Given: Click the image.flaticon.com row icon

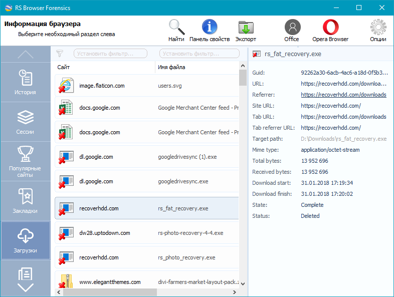Looking at the screenshot, I should pos(66,86).
